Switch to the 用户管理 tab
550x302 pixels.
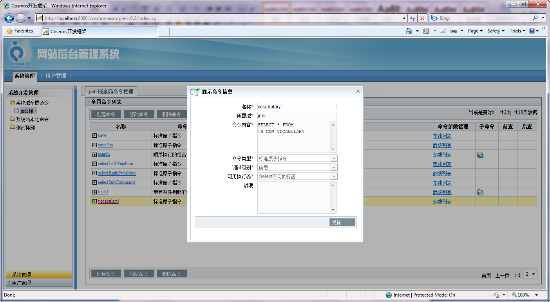click(56, 76)
